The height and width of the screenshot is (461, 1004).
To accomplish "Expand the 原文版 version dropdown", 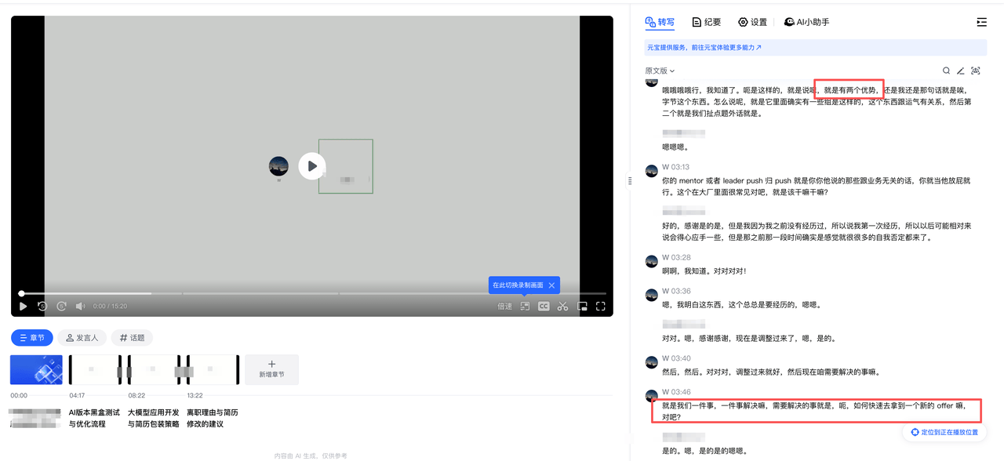I will [x=660, y=71].
